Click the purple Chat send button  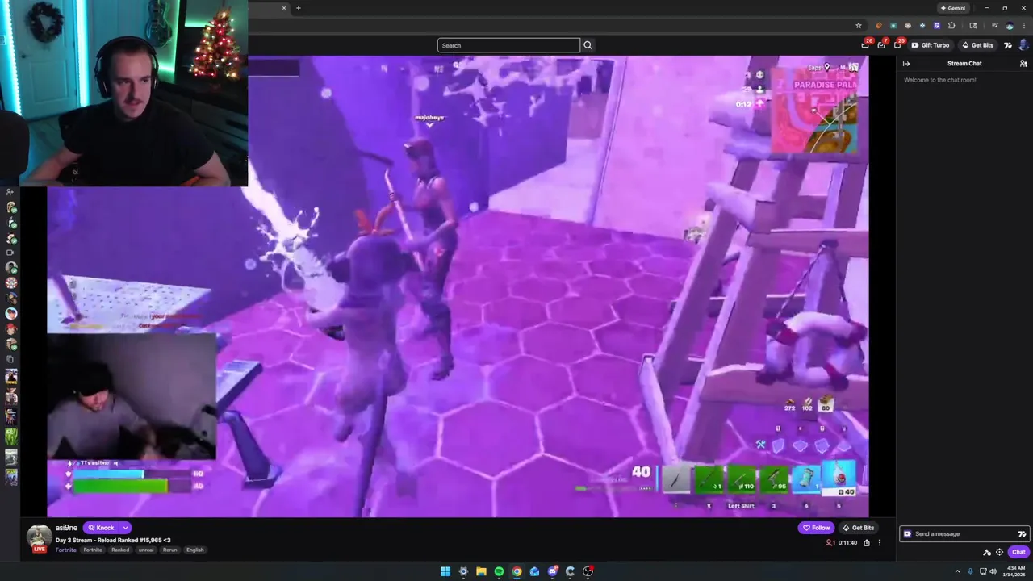[1018, 552]
